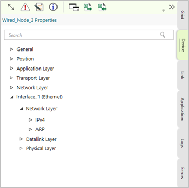Expand top-level Network Layer arrow
The width and height of the screenshot is (189, 188).
(11, 88)
